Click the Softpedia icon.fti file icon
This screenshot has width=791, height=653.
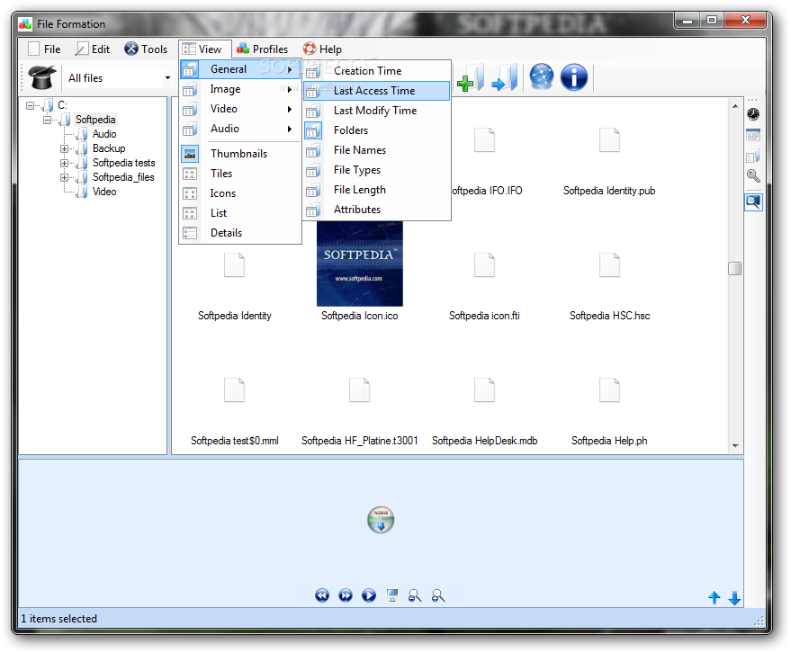tap(484, 264)
